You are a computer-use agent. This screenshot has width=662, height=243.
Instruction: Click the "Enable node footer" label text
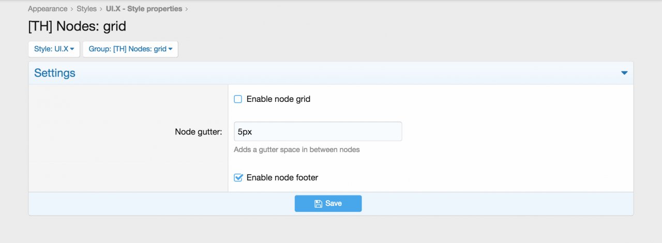click(282, 178)
